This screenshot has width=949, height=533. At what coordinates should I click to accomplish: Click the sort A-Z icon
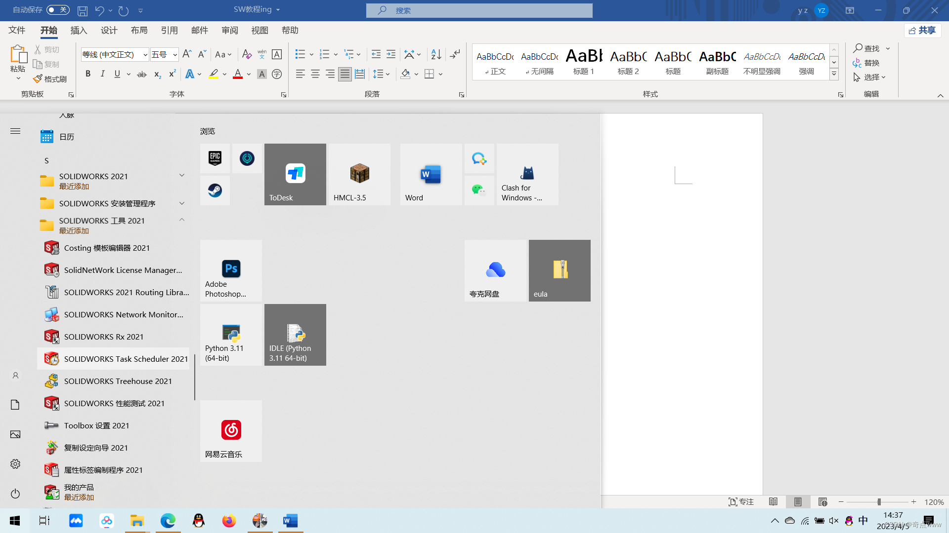(x=436, y=54)
